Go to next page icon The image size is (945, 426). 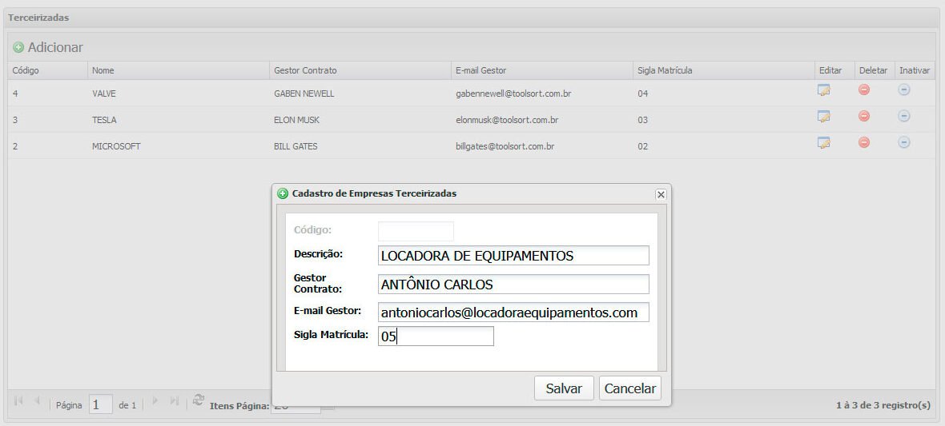tap(155, 400)
